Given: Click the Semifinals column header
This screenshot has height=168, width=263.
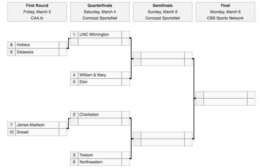Looking at the screenshot, I should click(162, 6).
